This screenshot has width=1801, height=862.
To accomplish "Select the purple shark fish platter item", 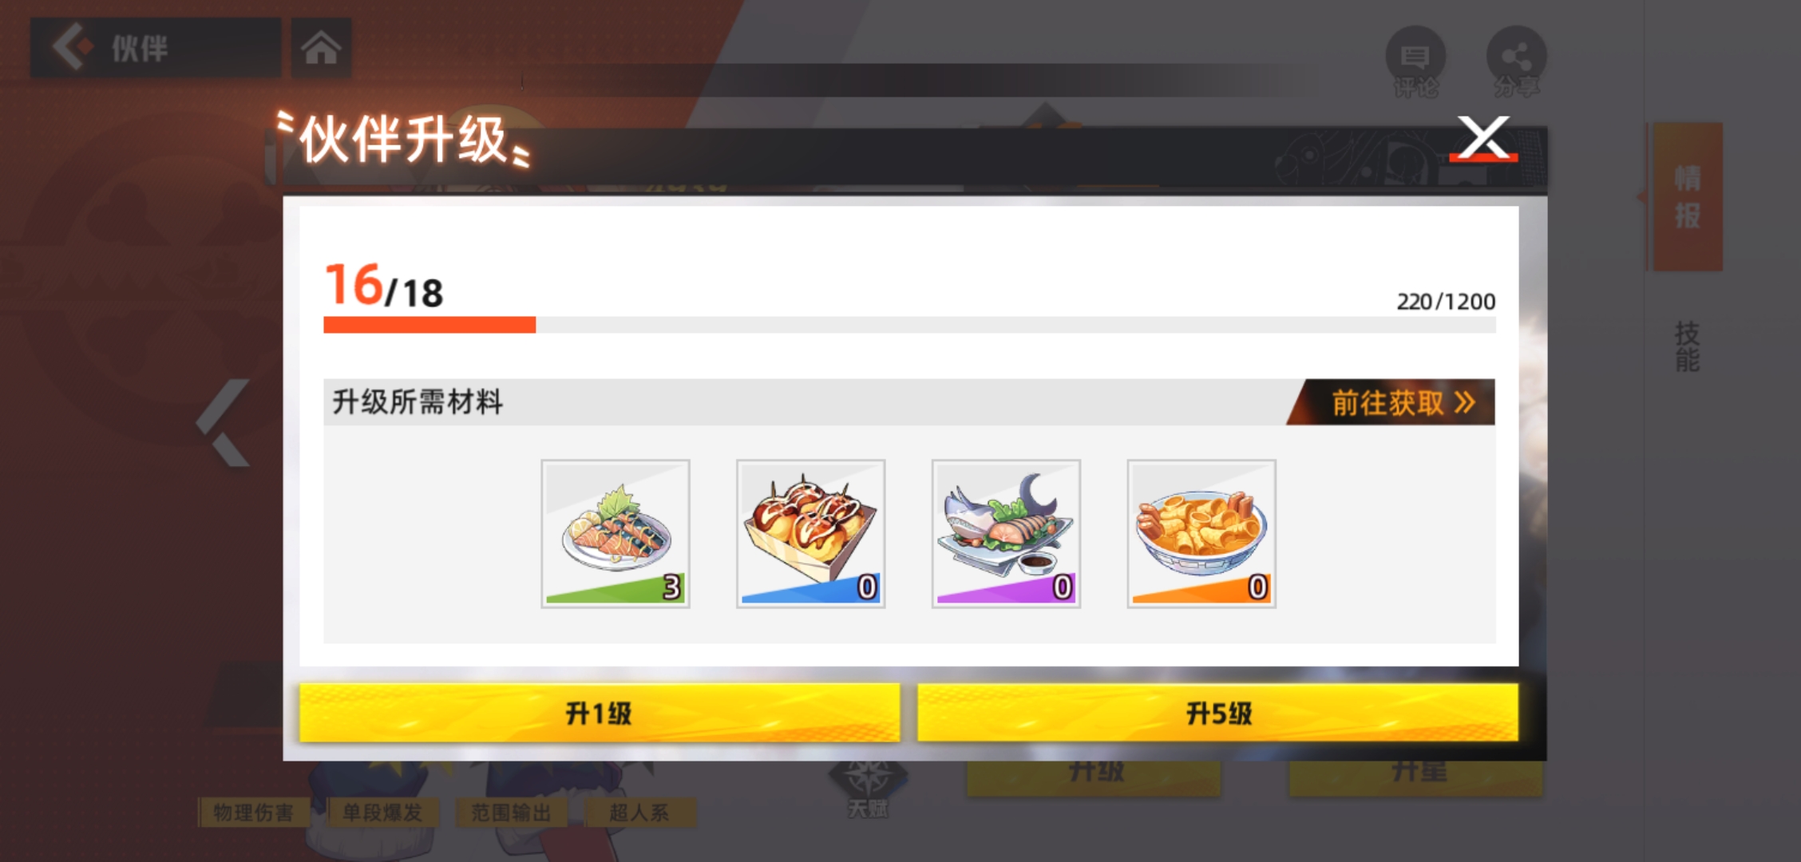I will (1006, 533).
